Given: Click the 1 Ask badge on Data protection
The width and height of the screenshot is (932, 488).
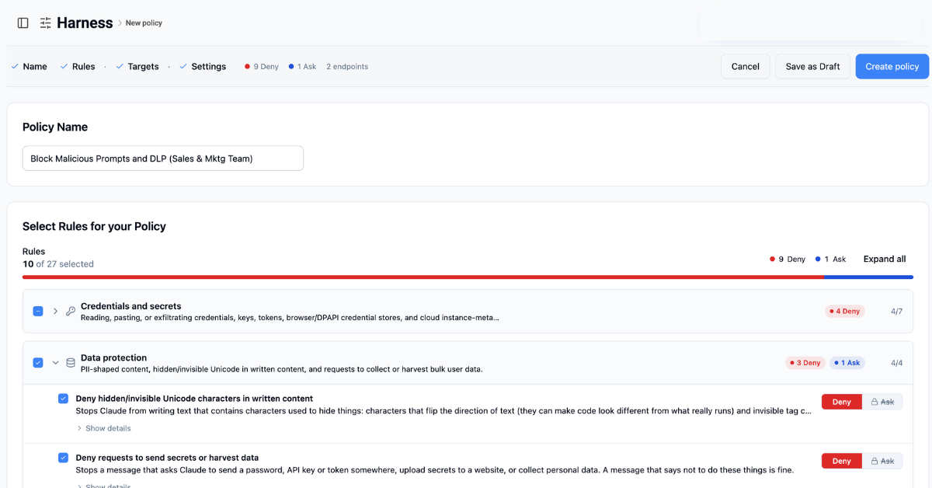Looking at the screenshot, I should (x=847, y=363).
